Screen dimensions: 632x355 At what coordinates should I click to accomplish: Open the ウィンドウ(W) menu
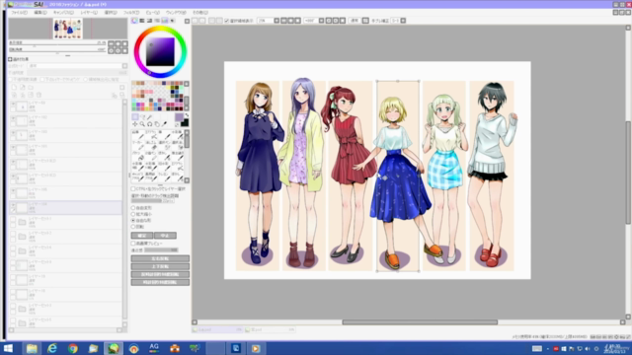point(176,13)
